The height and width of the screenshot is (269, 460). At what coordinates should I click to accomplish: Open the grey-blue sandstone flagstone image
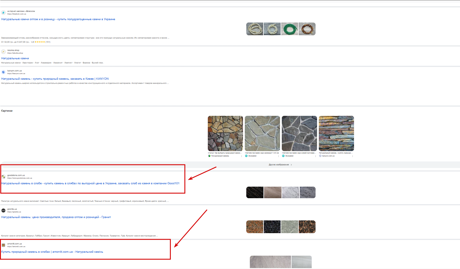(x=299, y=133)
